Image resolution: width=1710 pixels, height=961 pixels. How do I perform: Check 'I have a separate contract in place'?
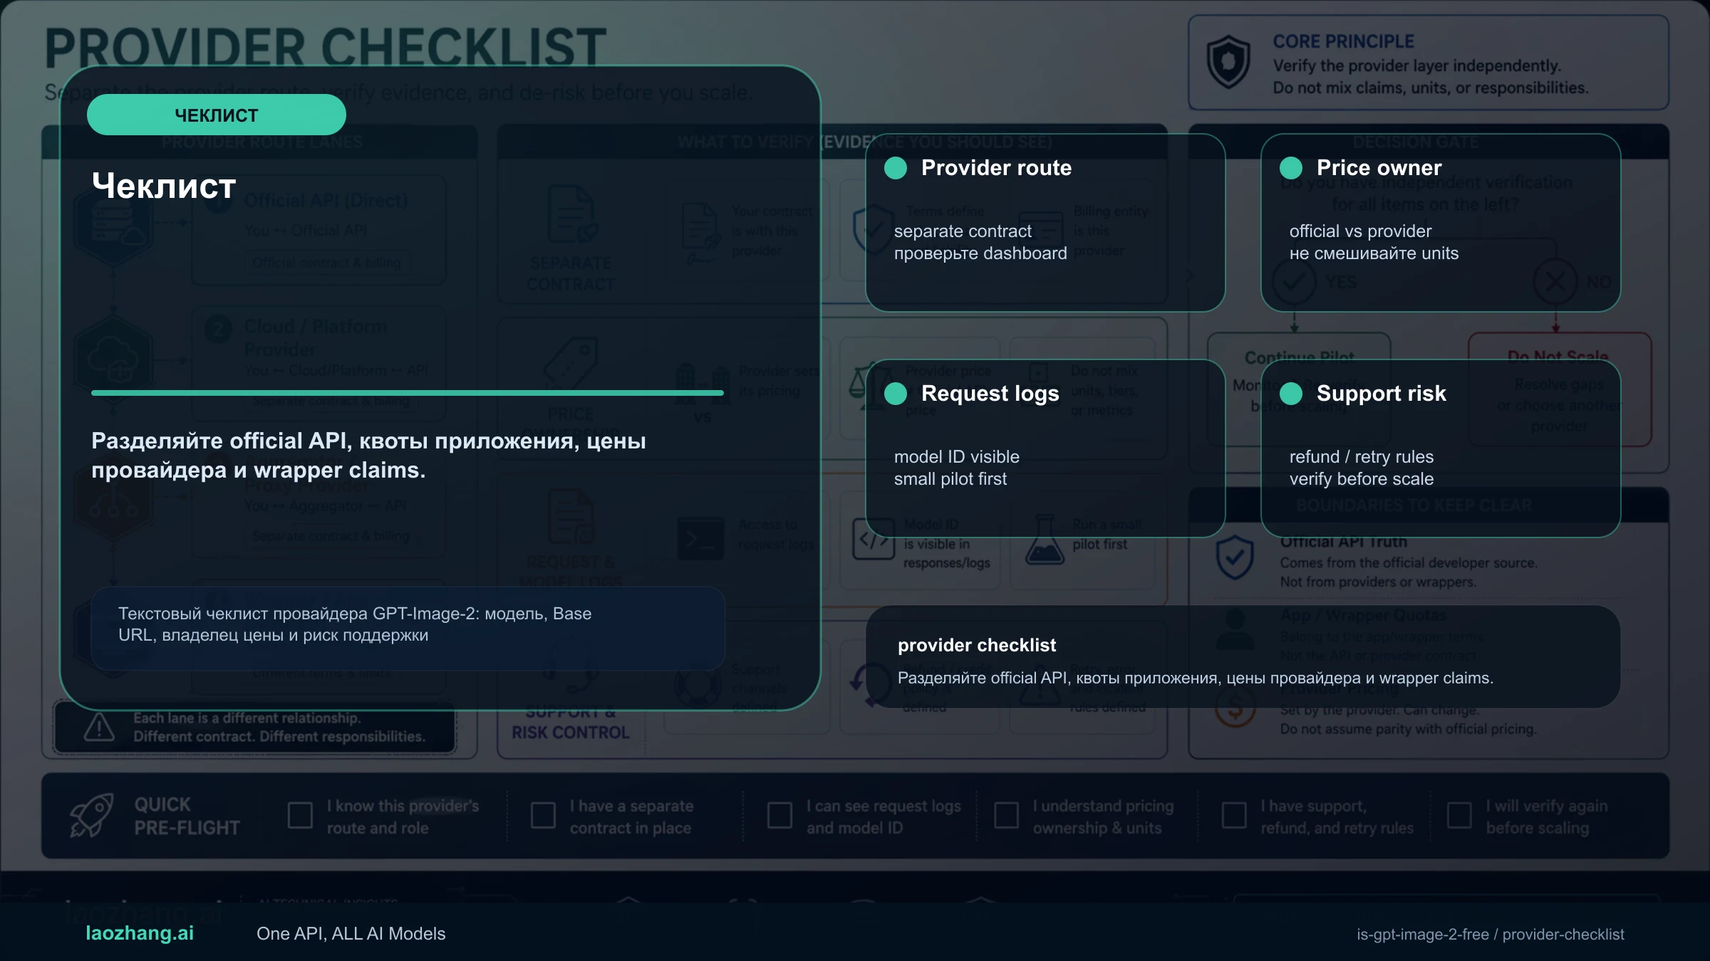point(543,816)
